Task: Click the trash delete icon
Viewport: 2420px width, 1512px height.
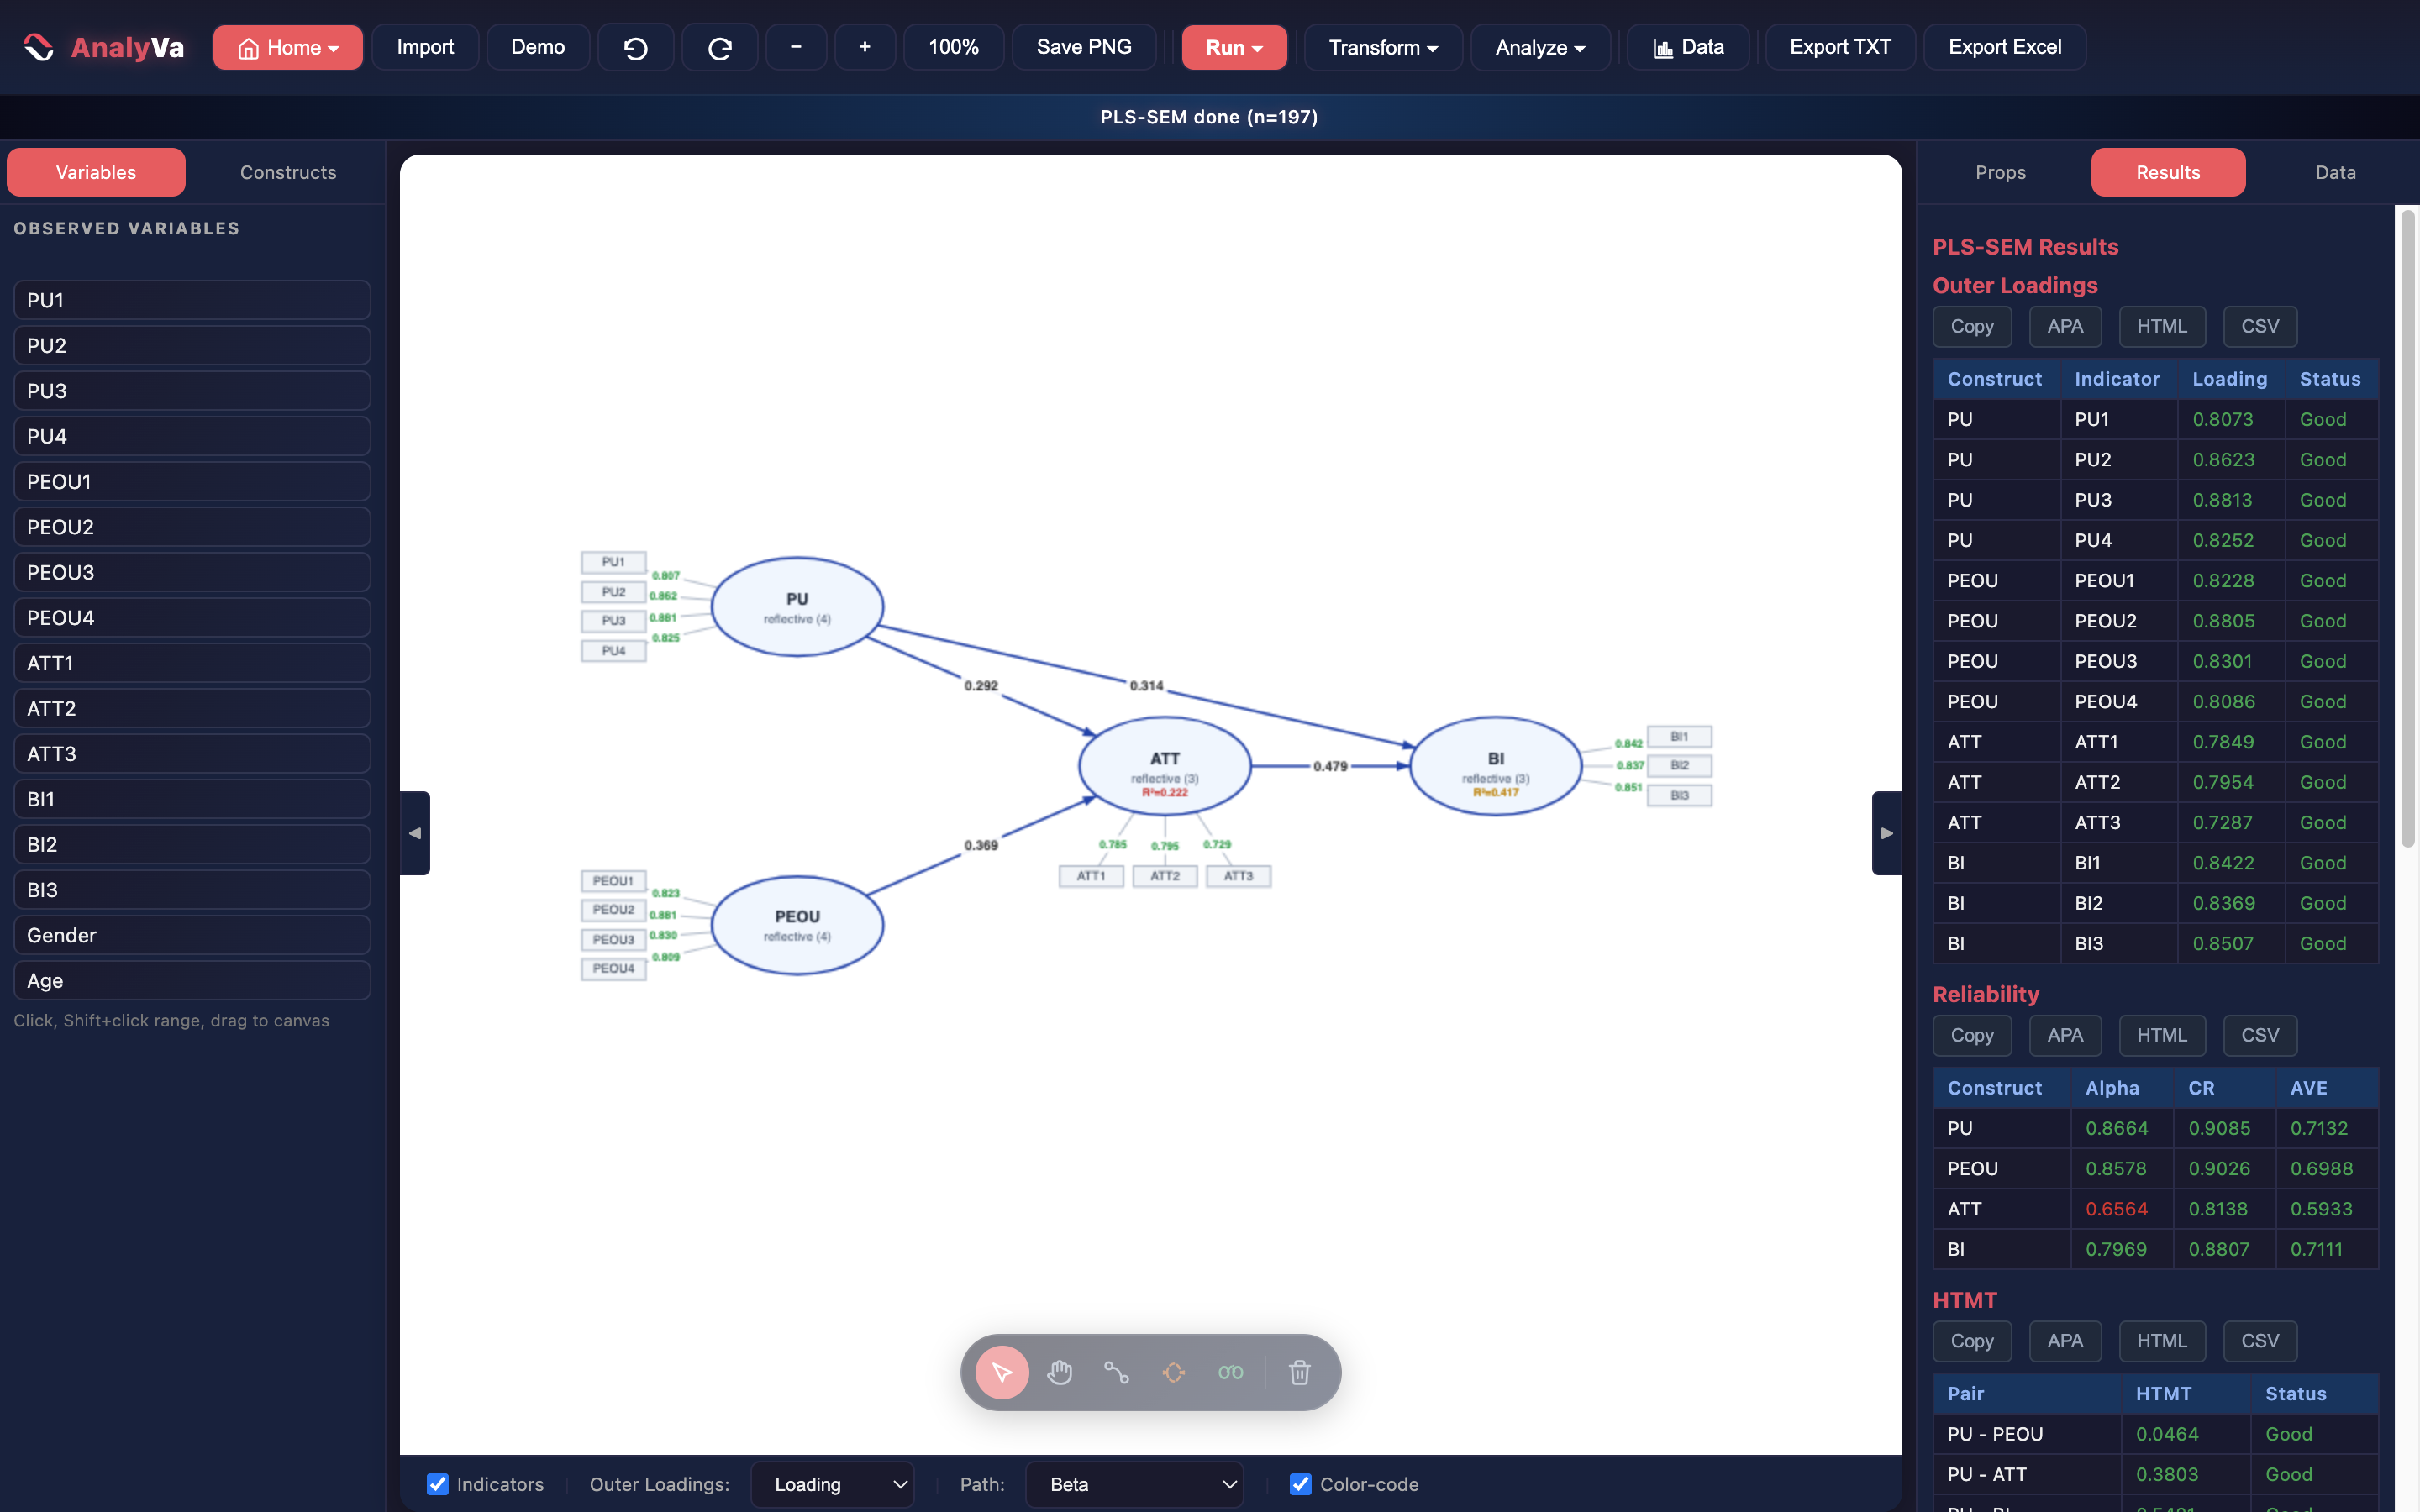Action: click(x=1299, y=1372)
